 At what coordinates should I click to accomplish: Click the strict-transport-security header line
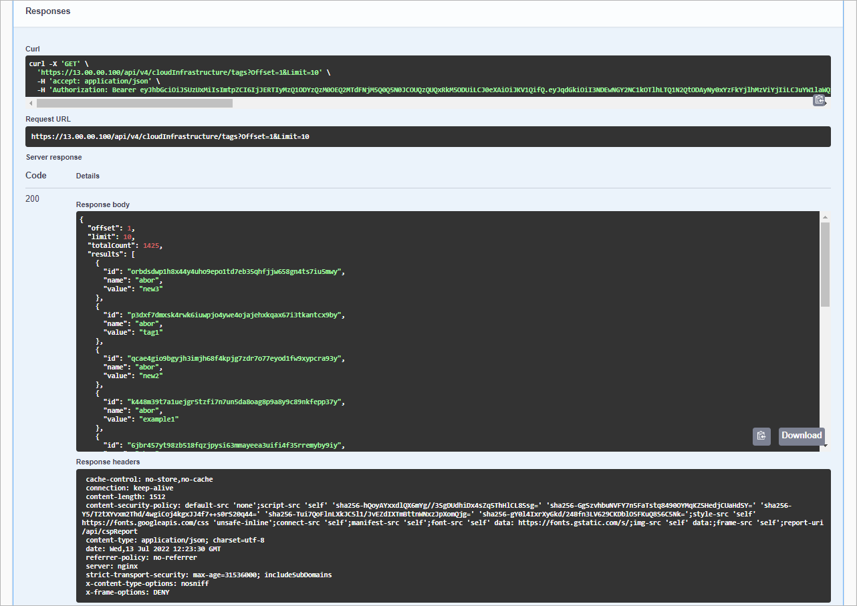click(x=209, y=575)
